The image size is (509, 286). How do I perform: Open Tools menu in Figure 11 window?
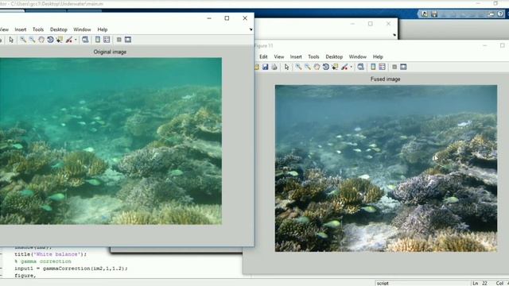(x=313, y=56)
